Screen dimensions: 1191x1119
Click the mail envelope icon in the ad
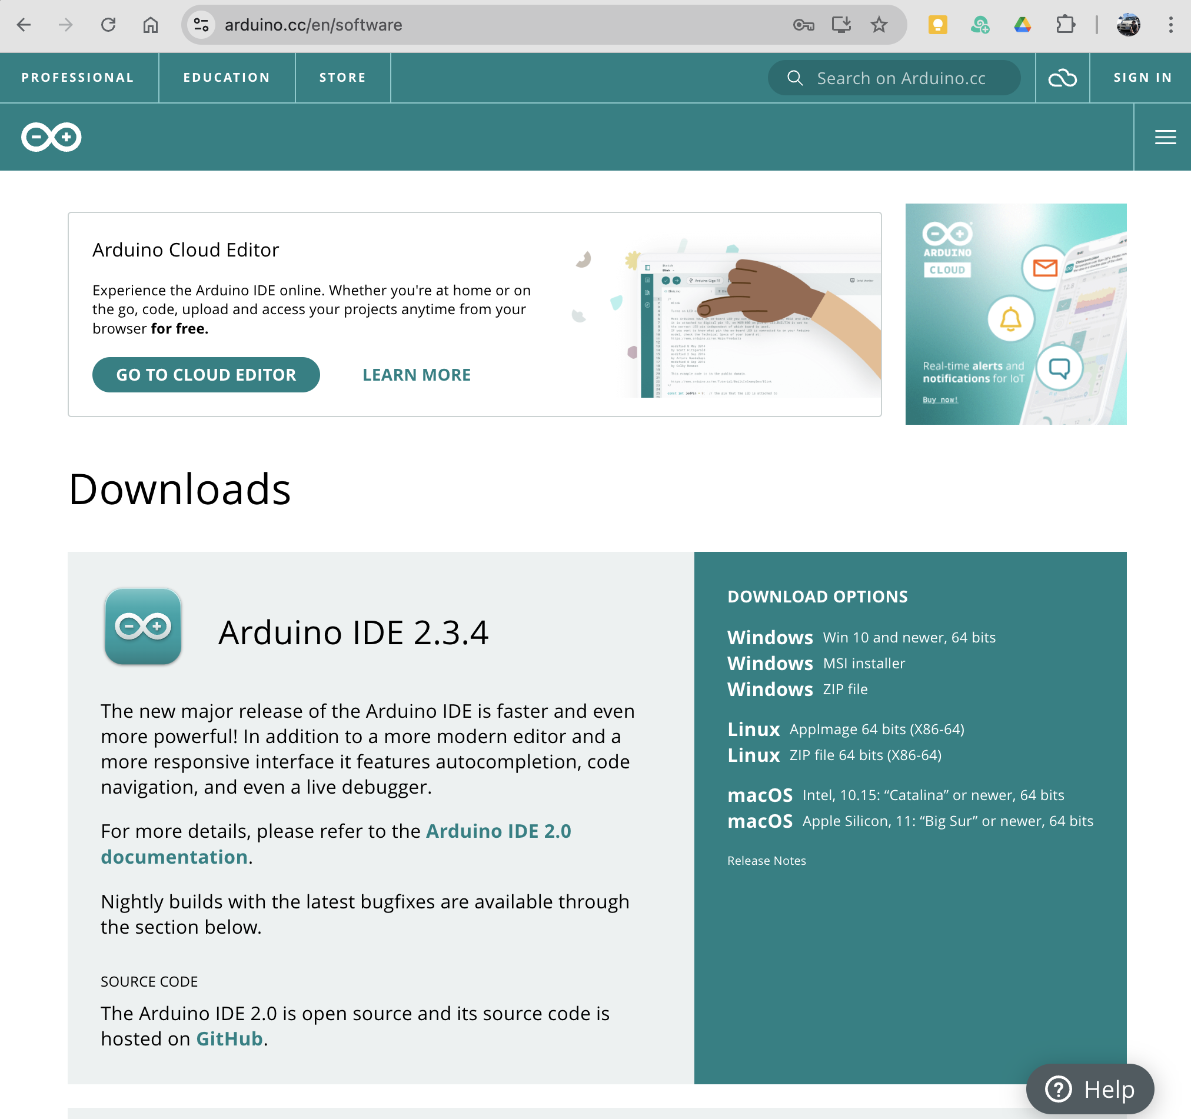1045,268
